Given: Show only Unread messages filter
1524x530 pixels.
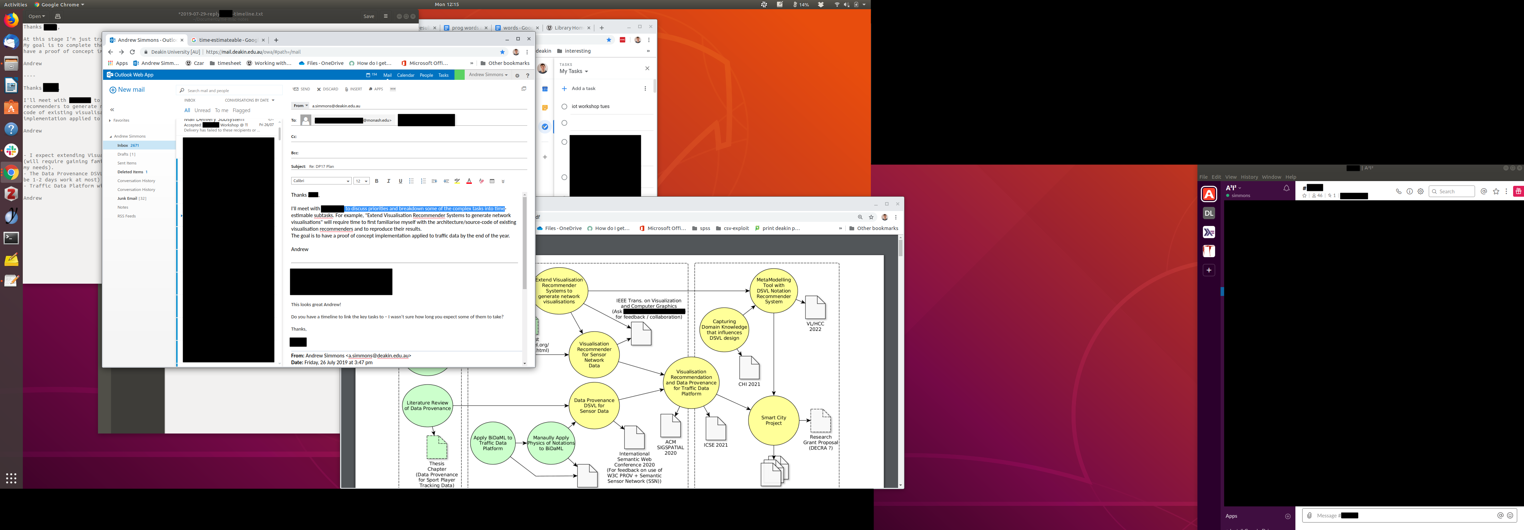Looking at the screenshot, I should coord(202,110).
